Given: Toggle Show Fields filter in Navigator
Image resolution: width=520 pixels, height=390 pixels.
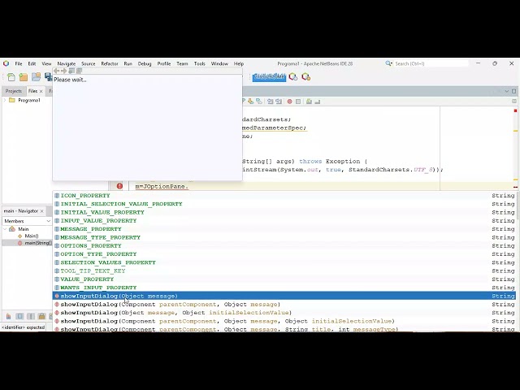Looking at the screenshot, I should tap(19, 316).
